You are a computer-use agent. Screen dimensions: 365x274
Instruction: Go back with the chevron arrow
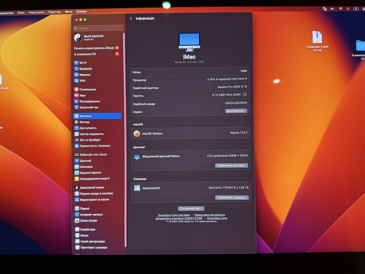(x=131, y=18)
